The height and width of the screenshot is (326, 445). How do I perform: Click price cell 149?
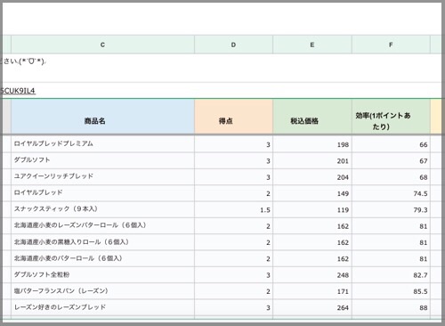[x=312, y=193]
